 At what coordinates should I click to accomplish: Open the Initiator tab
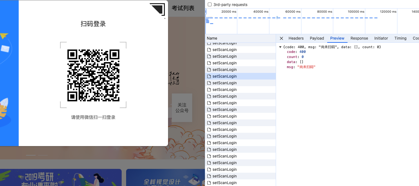coord(381,38)
